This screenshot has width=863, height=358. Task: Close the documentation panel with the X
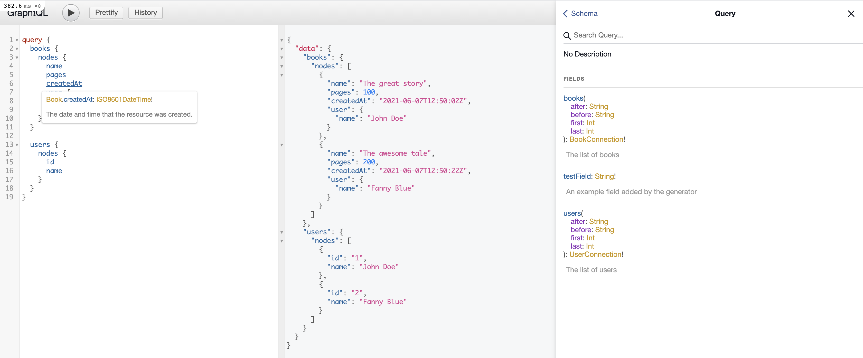(851, 14)
